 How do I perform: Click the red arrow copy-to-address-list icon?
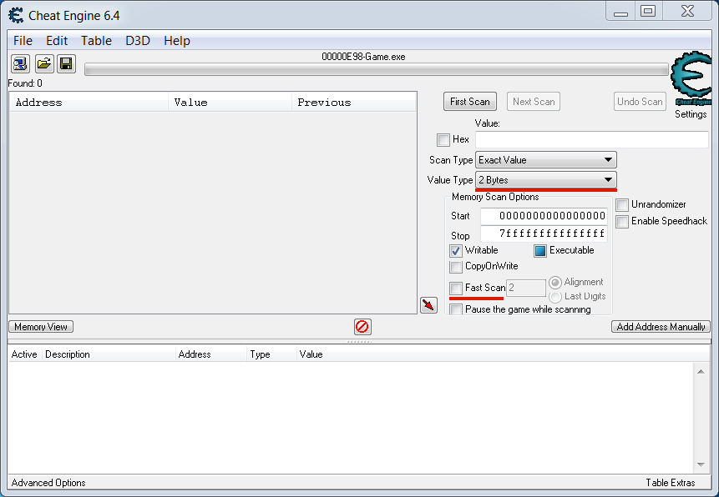(x=428, y=305)
